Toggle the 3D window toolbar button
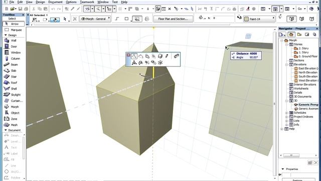Screen dimensions: 321x181 (275, 9)
